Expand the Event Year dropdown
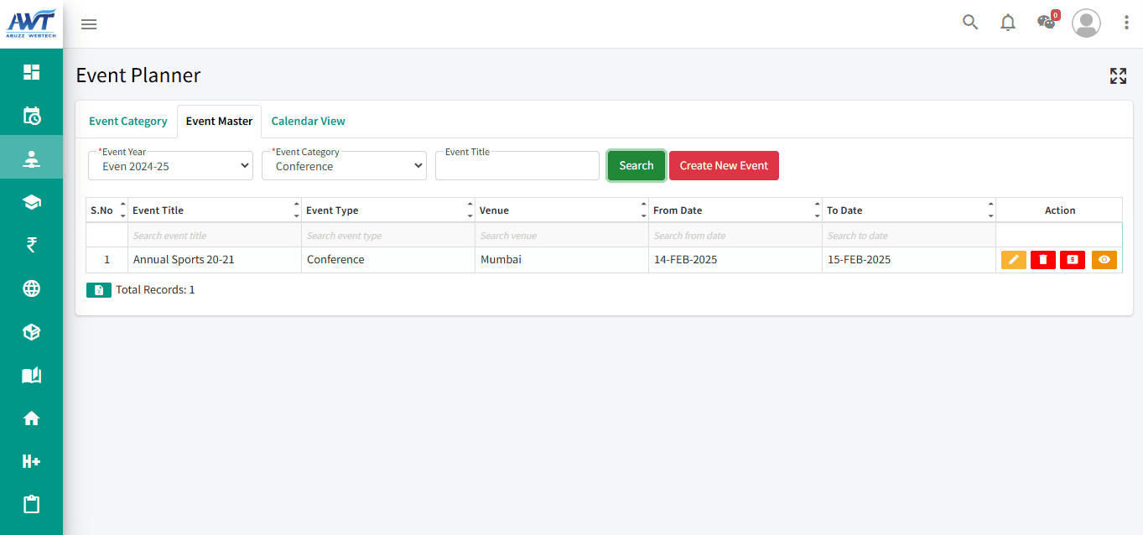Viewport: 1143px width, 535px height. (170, 166)
